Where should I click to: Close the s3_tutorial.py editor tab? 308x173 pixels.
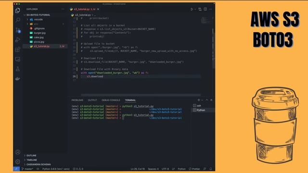pos(98,9)
